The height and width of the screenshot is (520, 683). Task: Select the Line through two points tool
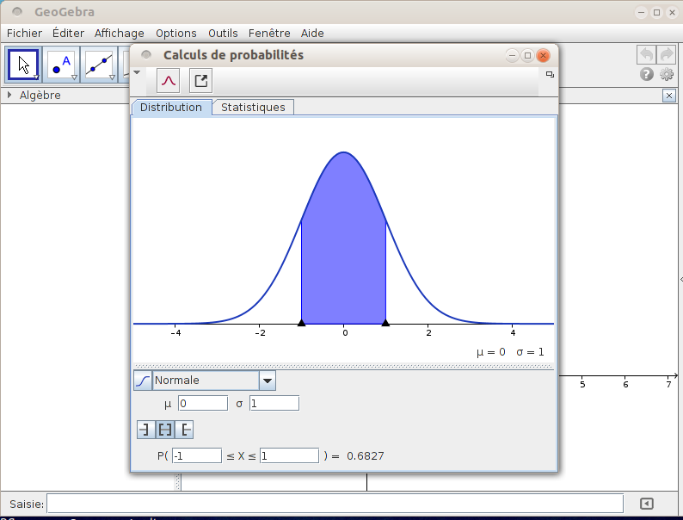[x=100, y=65]
